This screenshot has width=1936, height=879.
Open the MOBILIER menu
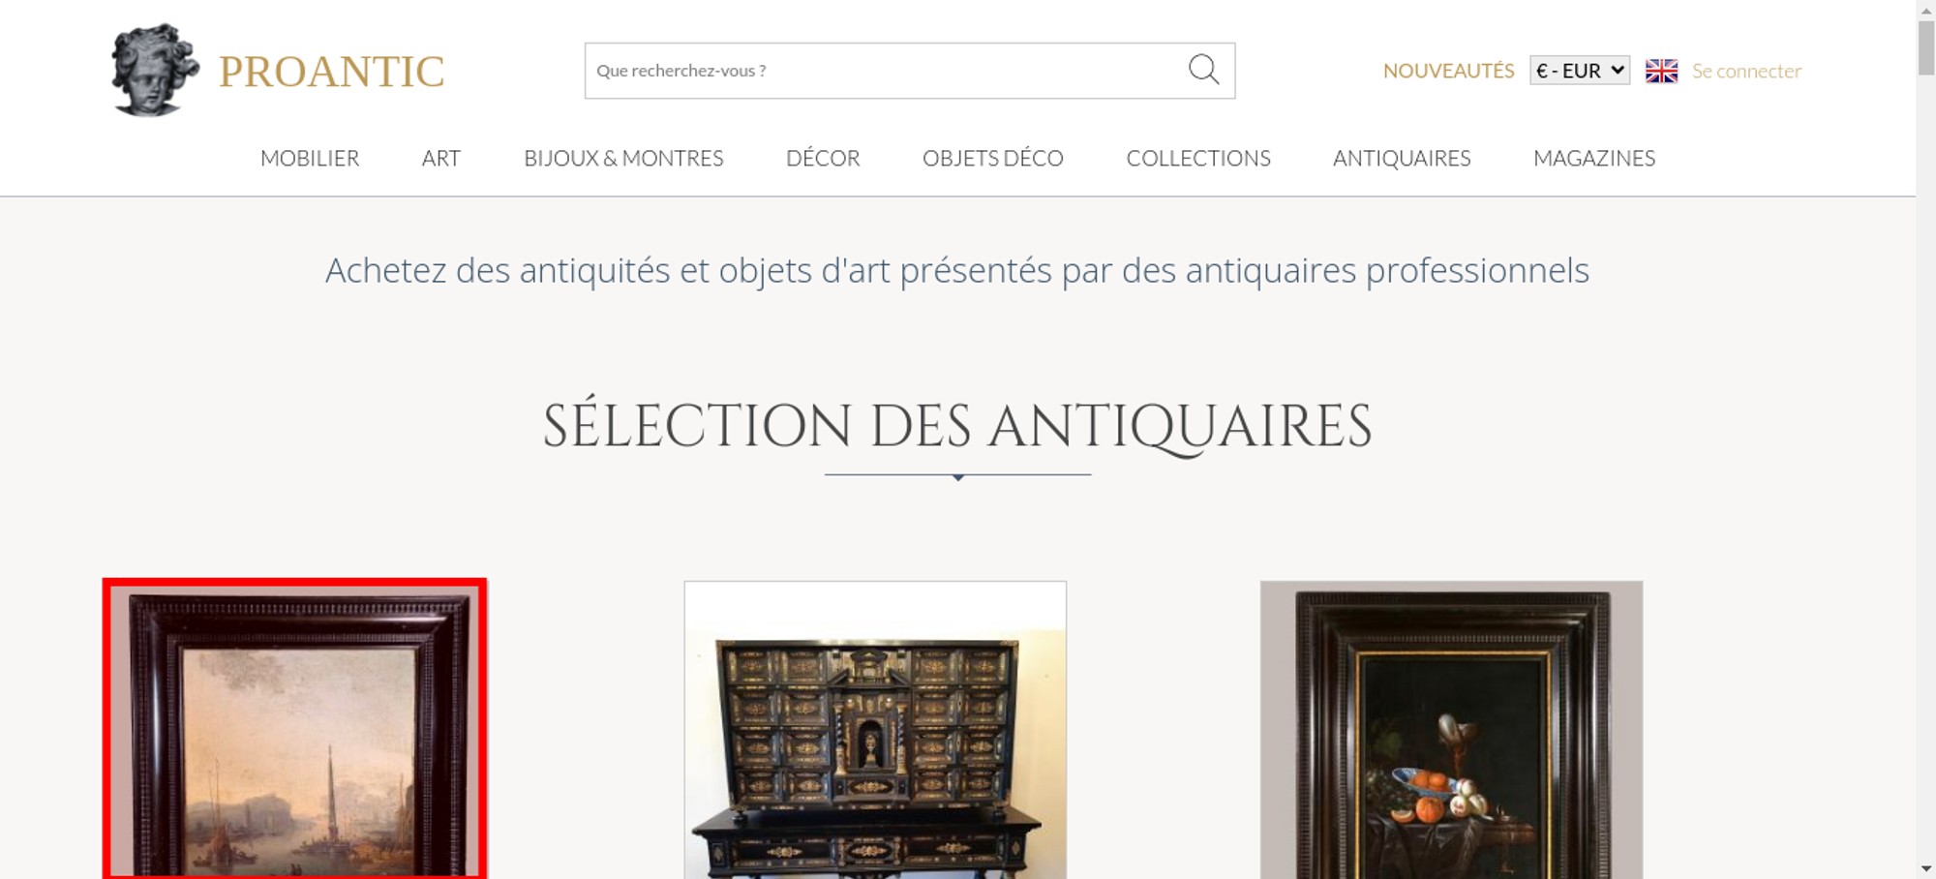310,158
